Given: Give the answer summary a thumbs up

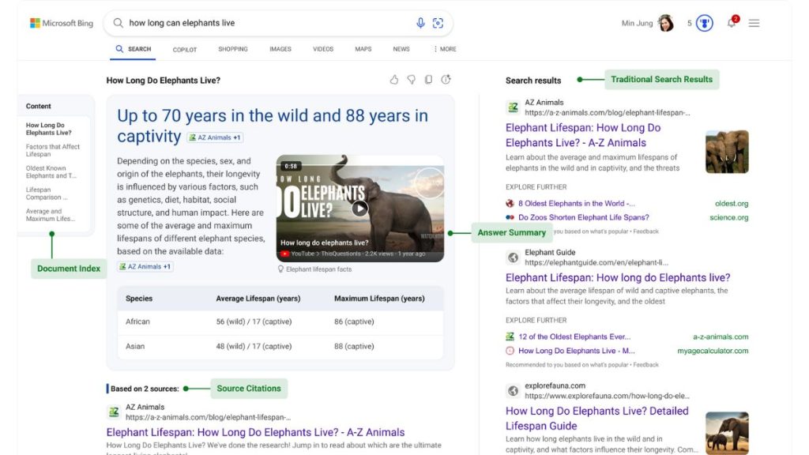Looking at the screenshot, I should coord(395,79).
